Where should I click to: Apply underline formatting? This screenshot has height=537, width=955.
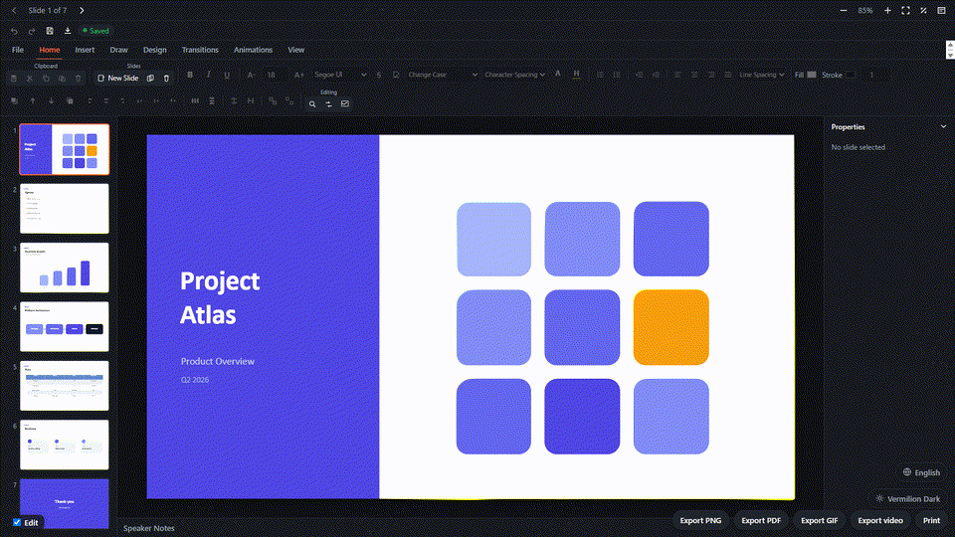227,75
